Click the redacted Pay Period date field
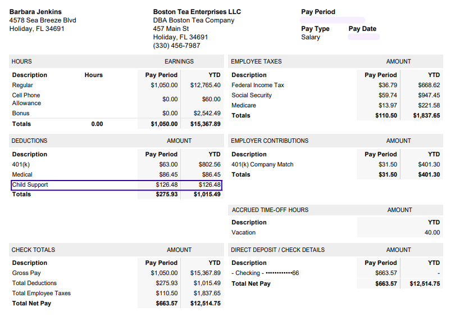 click(332, 20)
